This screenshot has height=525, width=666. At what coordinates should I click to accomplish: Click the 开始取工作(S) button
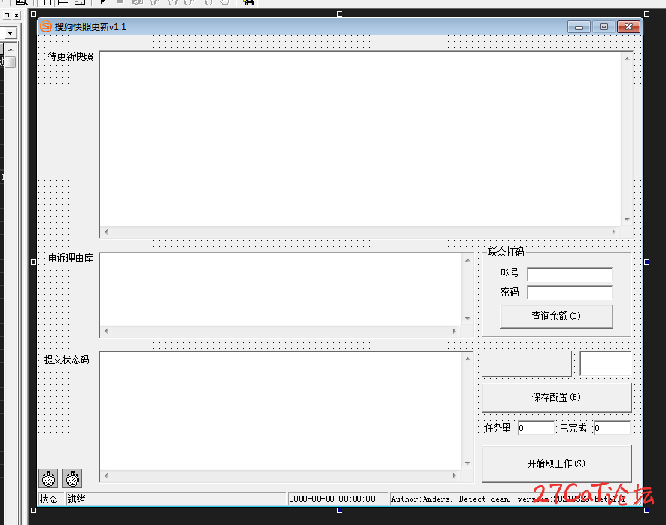click(x=556, y=463)
